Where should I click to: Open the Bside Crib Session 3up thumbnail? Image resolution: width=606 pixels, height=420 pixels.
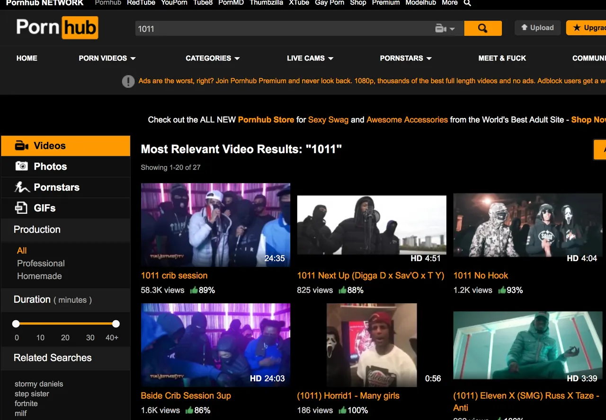(215, 345)
